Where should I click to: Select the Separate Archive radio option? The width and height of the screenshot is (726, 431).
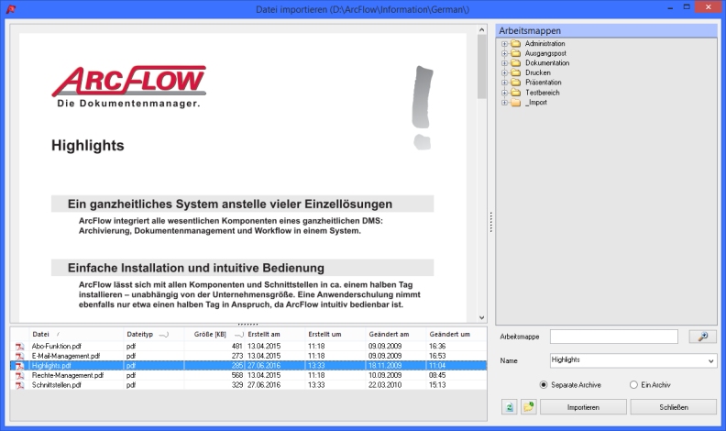click(543, 385)
